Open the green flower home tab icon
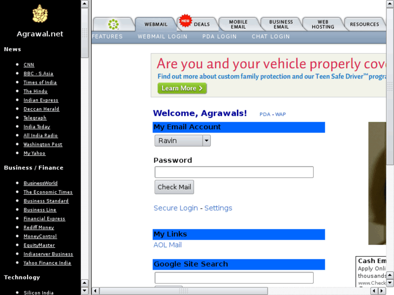 (x=114, y=24)
